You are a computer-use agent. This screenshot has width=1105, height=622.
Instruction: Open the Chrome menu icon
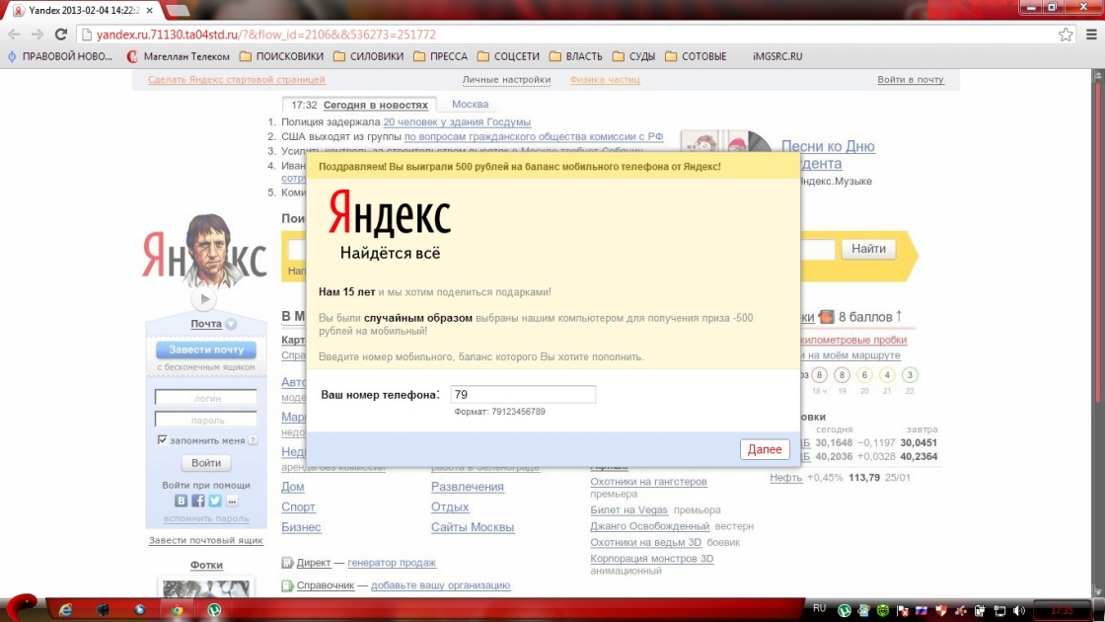click(1091, 34)
